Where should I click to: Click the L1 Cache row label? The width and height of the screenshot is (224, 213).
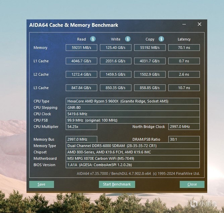(x=41, y=61)
